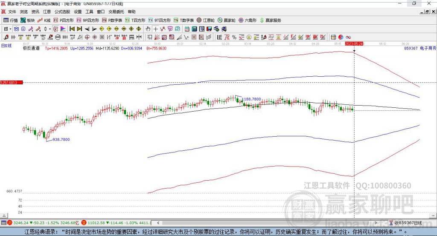Click the 859367 电子商务 stock label

coord(420,49)
